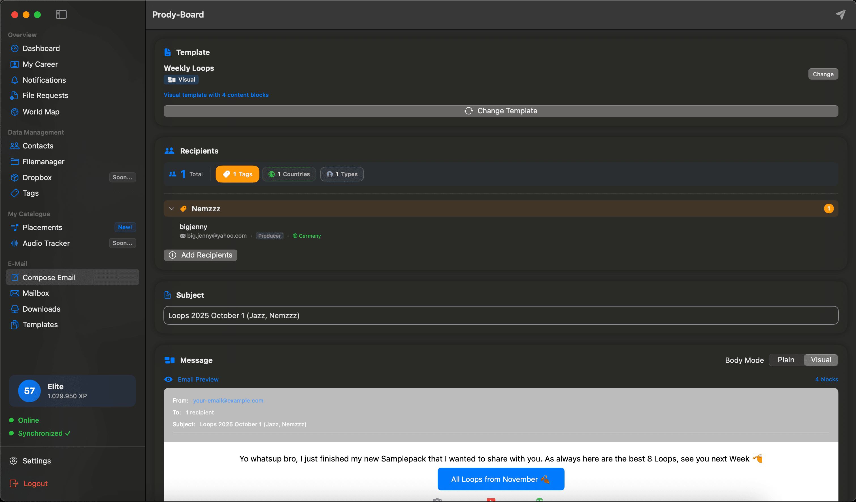Image resolution: width=856 pixels, height=502 pixels.
Task: Expand the 1 Tags filter pill
Action: [237, 174]
